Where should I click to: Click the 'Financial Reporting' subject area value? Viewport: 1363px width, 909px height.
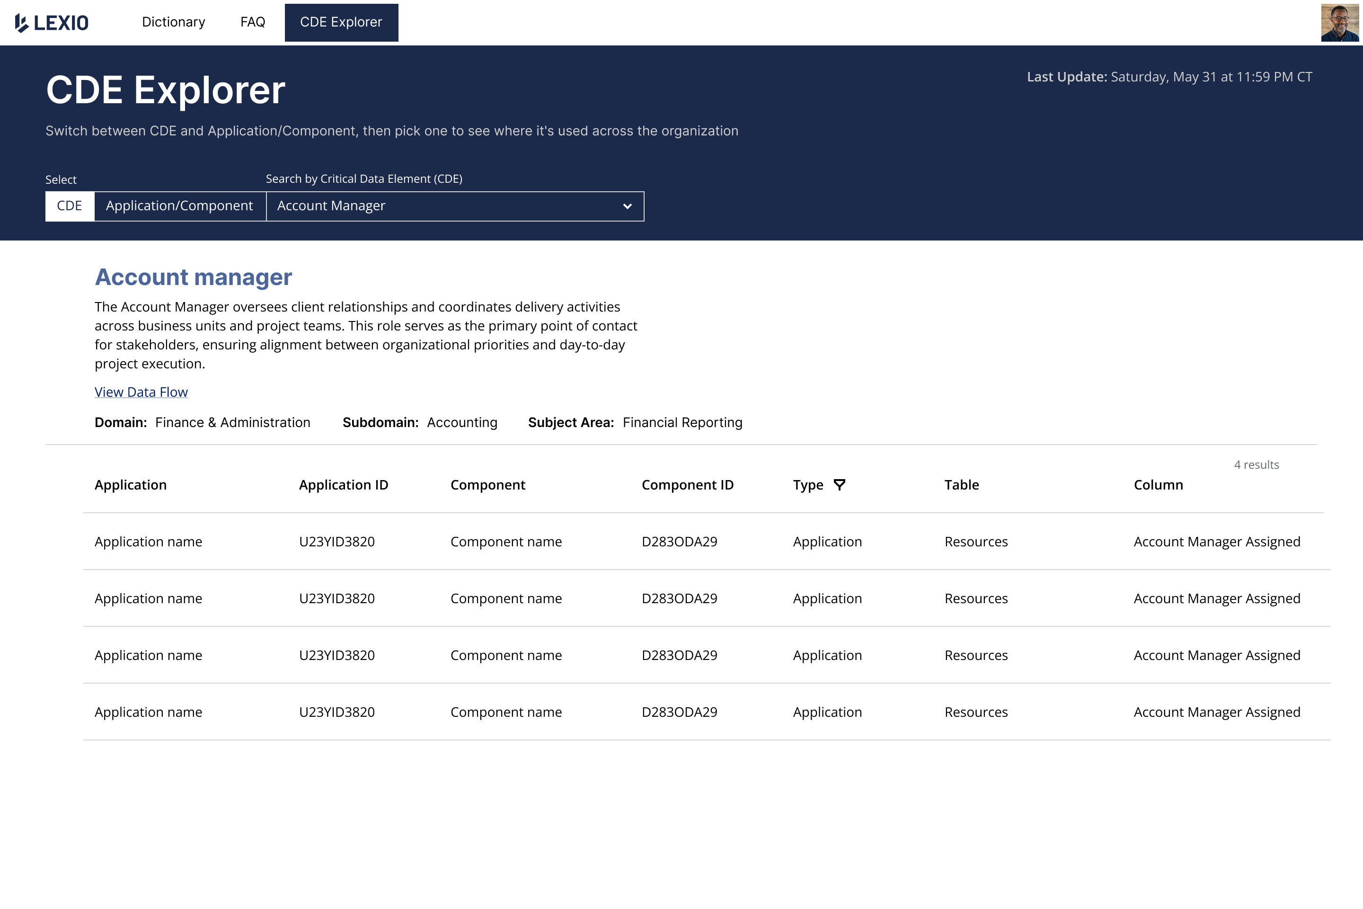pyautogui.click(x=682, y=423)
